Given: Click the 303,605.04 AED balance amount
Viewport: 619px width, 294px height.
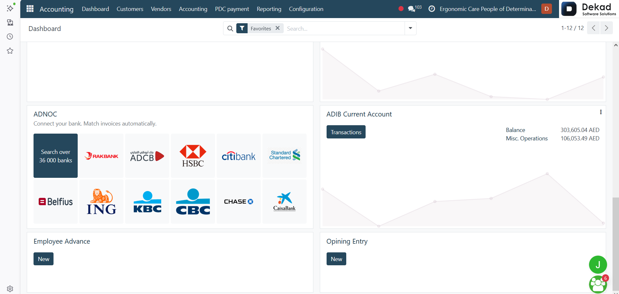Looking at the screenshot, I should (x=580, y=130).
